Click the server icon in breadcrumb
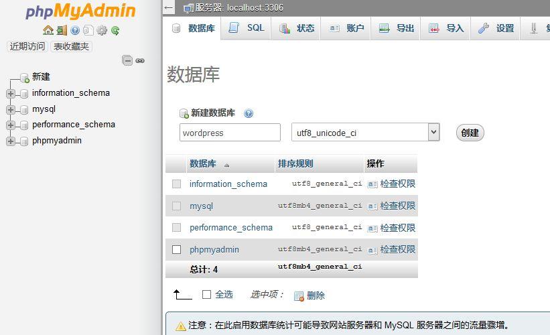 click(x=189, y=9)
